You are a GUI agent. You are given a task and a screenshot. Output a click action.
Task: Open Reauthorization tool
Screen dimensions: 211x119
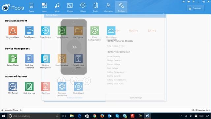point(62,59)
